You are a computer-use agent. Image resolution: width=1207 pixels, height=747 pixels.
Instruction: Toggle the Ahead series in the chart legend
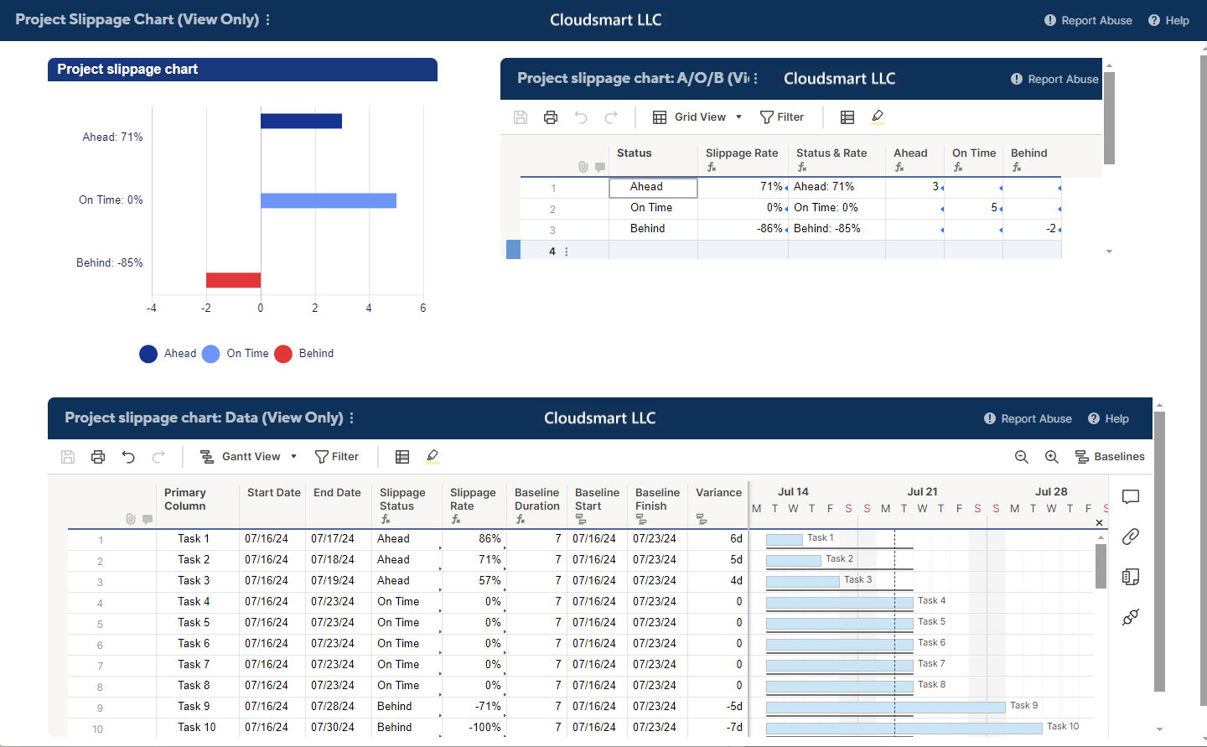click(x=168, y=354)
